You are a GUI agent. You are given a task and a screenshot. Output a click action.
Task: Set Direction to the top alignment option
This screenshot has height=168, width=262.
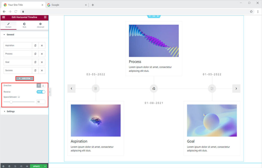click(39, 86)
